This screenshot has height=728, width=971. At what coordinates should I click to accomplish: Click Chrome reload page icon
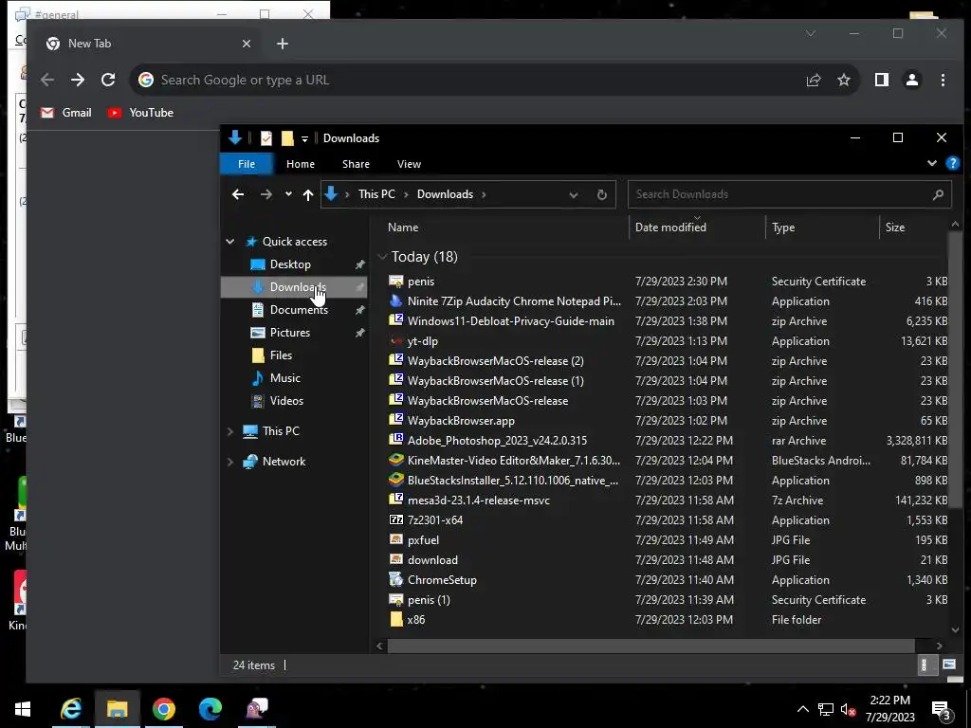[x=108, y=80]
